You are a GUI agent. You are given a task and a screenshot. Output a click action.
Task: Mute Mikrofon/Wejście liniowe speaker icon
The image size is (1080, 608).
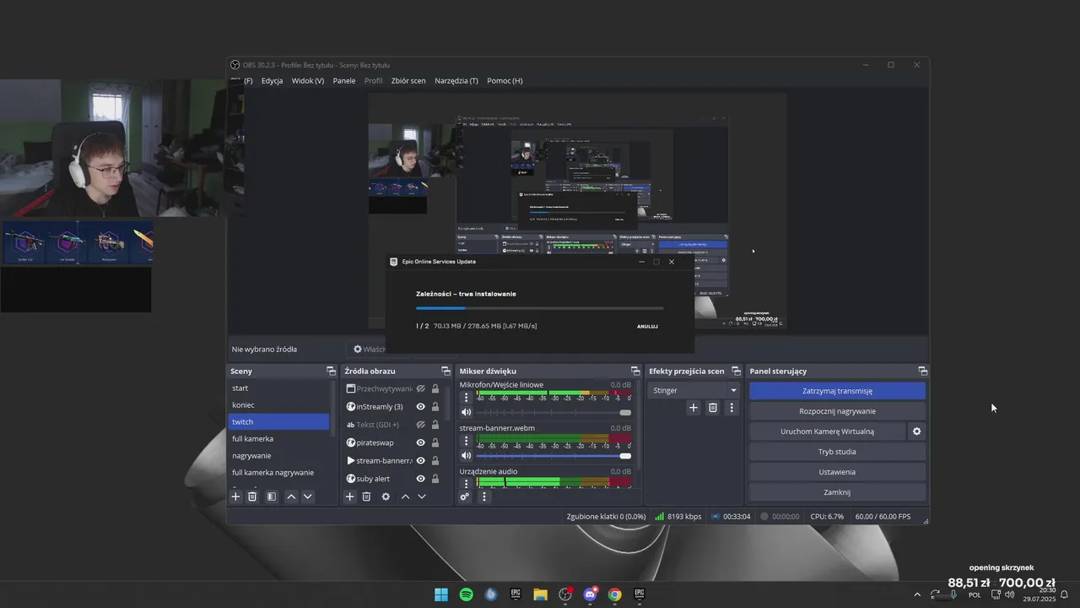coord(466,413)
